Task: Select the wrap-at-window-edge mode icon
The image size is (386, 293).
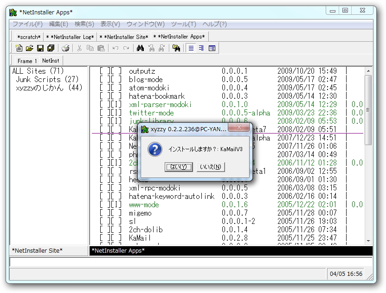Action: tap(212, 48)
